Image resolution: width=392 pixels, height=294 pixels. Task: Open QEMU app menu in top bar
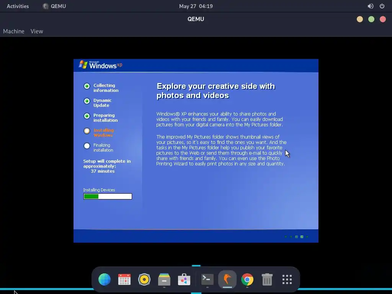coord(54,6)
